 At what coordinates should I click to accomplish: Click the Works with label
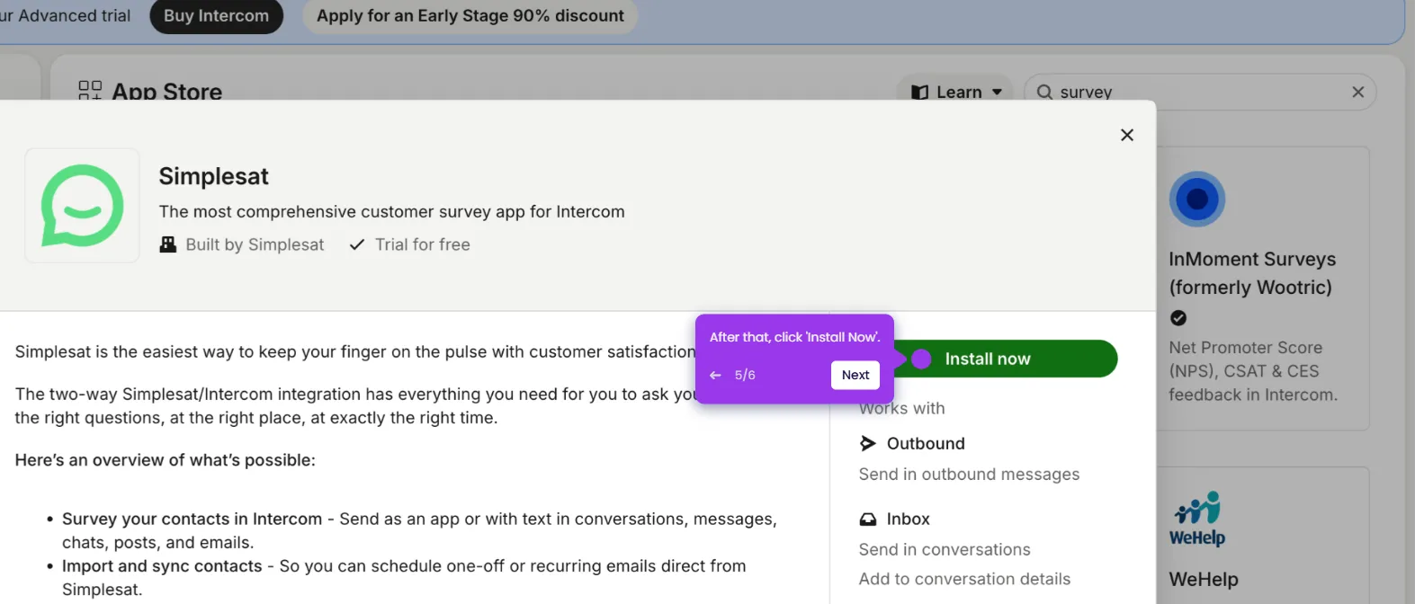point(901,409)
